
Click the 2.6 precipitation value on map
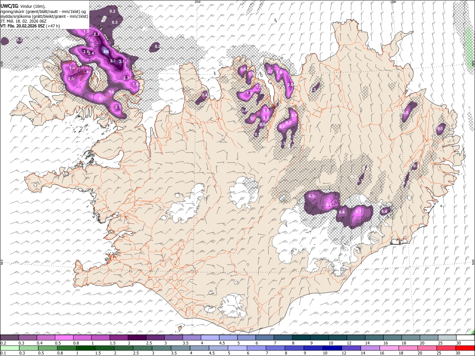tap(86, 52)
